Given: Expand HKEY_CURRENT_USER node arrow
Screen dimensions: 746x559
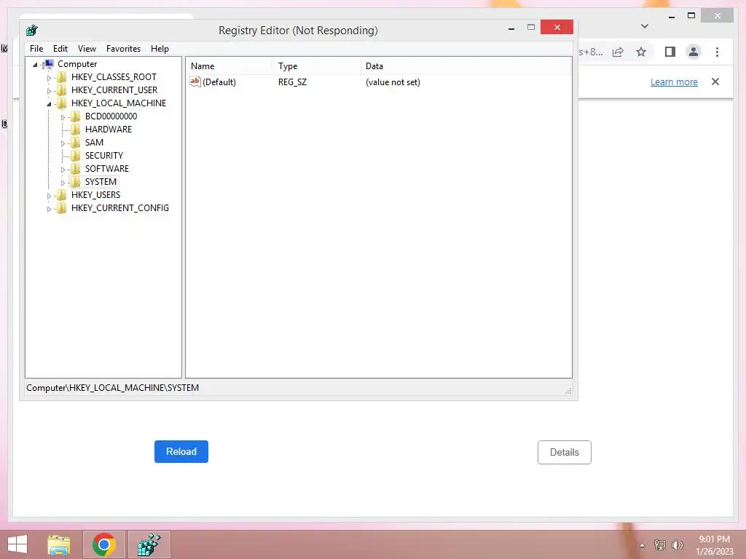Looking at the screenshot, I should click(49, 91).
